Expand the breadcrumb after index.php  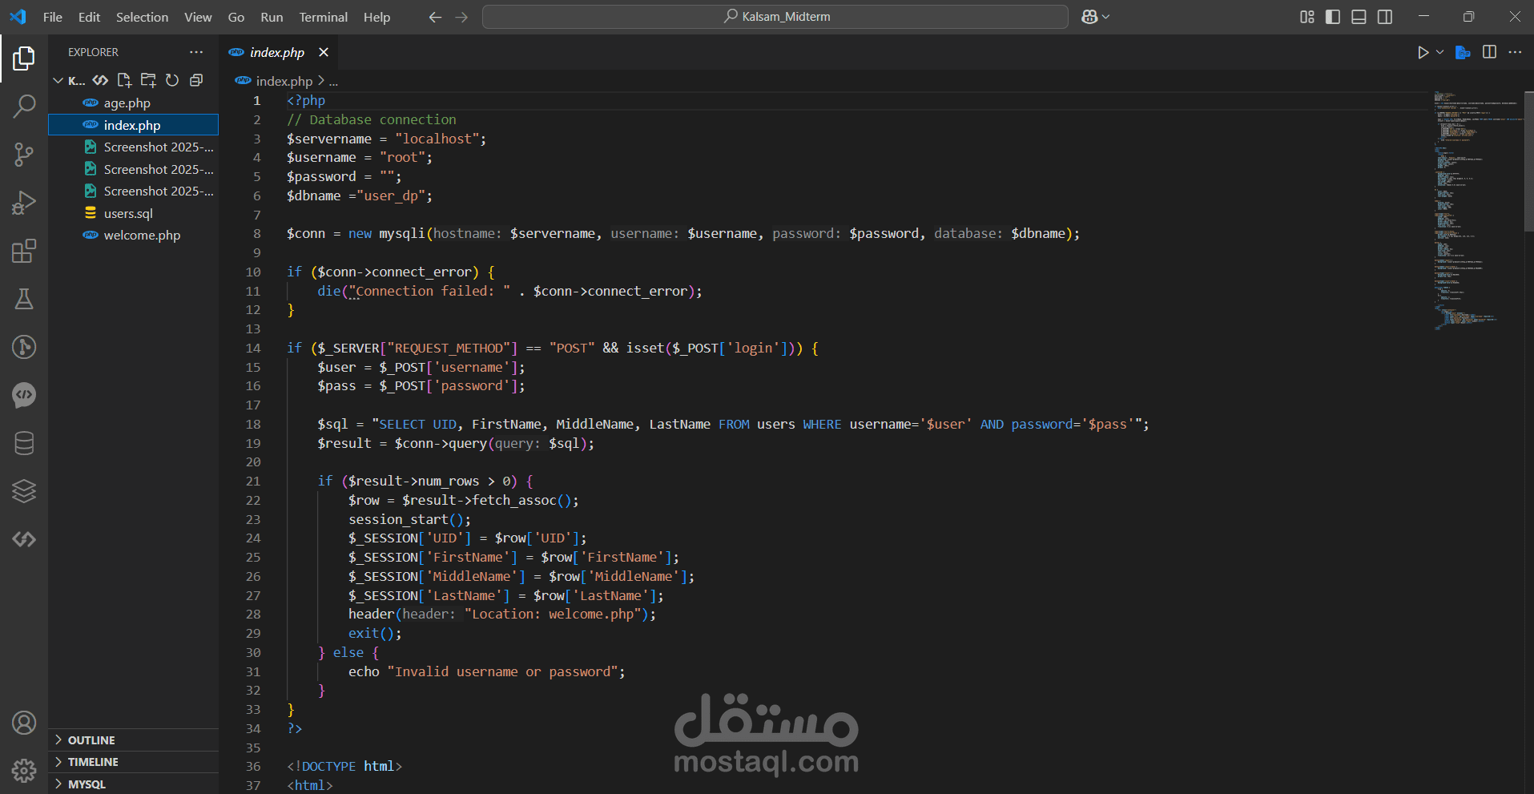point(333,81)
